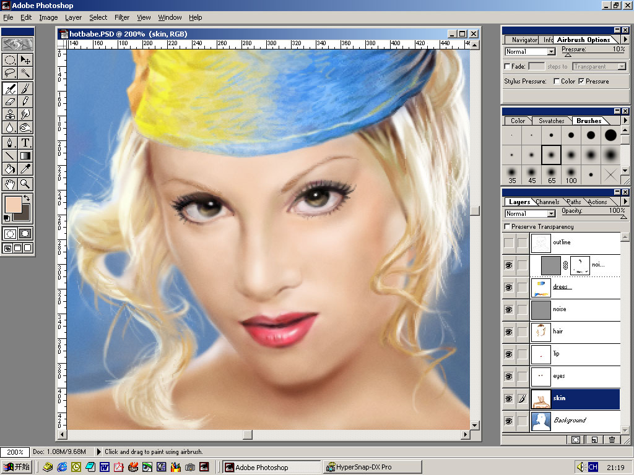The width and height of the screenshot is (634, 475).
Task: Click the Adobe Photoshop taskbar button
Action: click(x=272, y=468)
